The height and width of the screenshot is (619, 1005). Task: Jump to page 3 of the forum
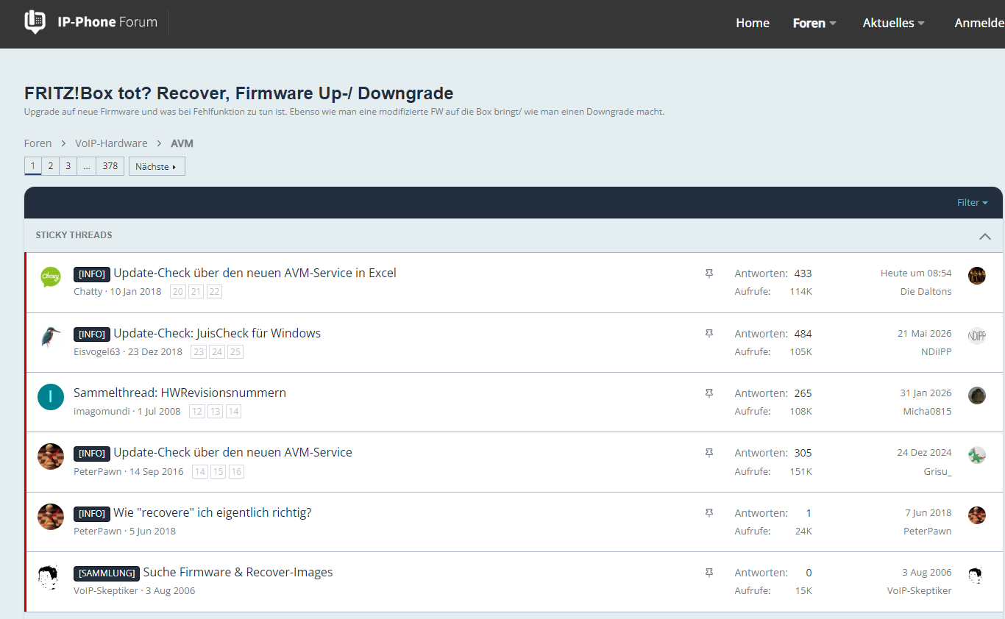click(x=68, y=166)
